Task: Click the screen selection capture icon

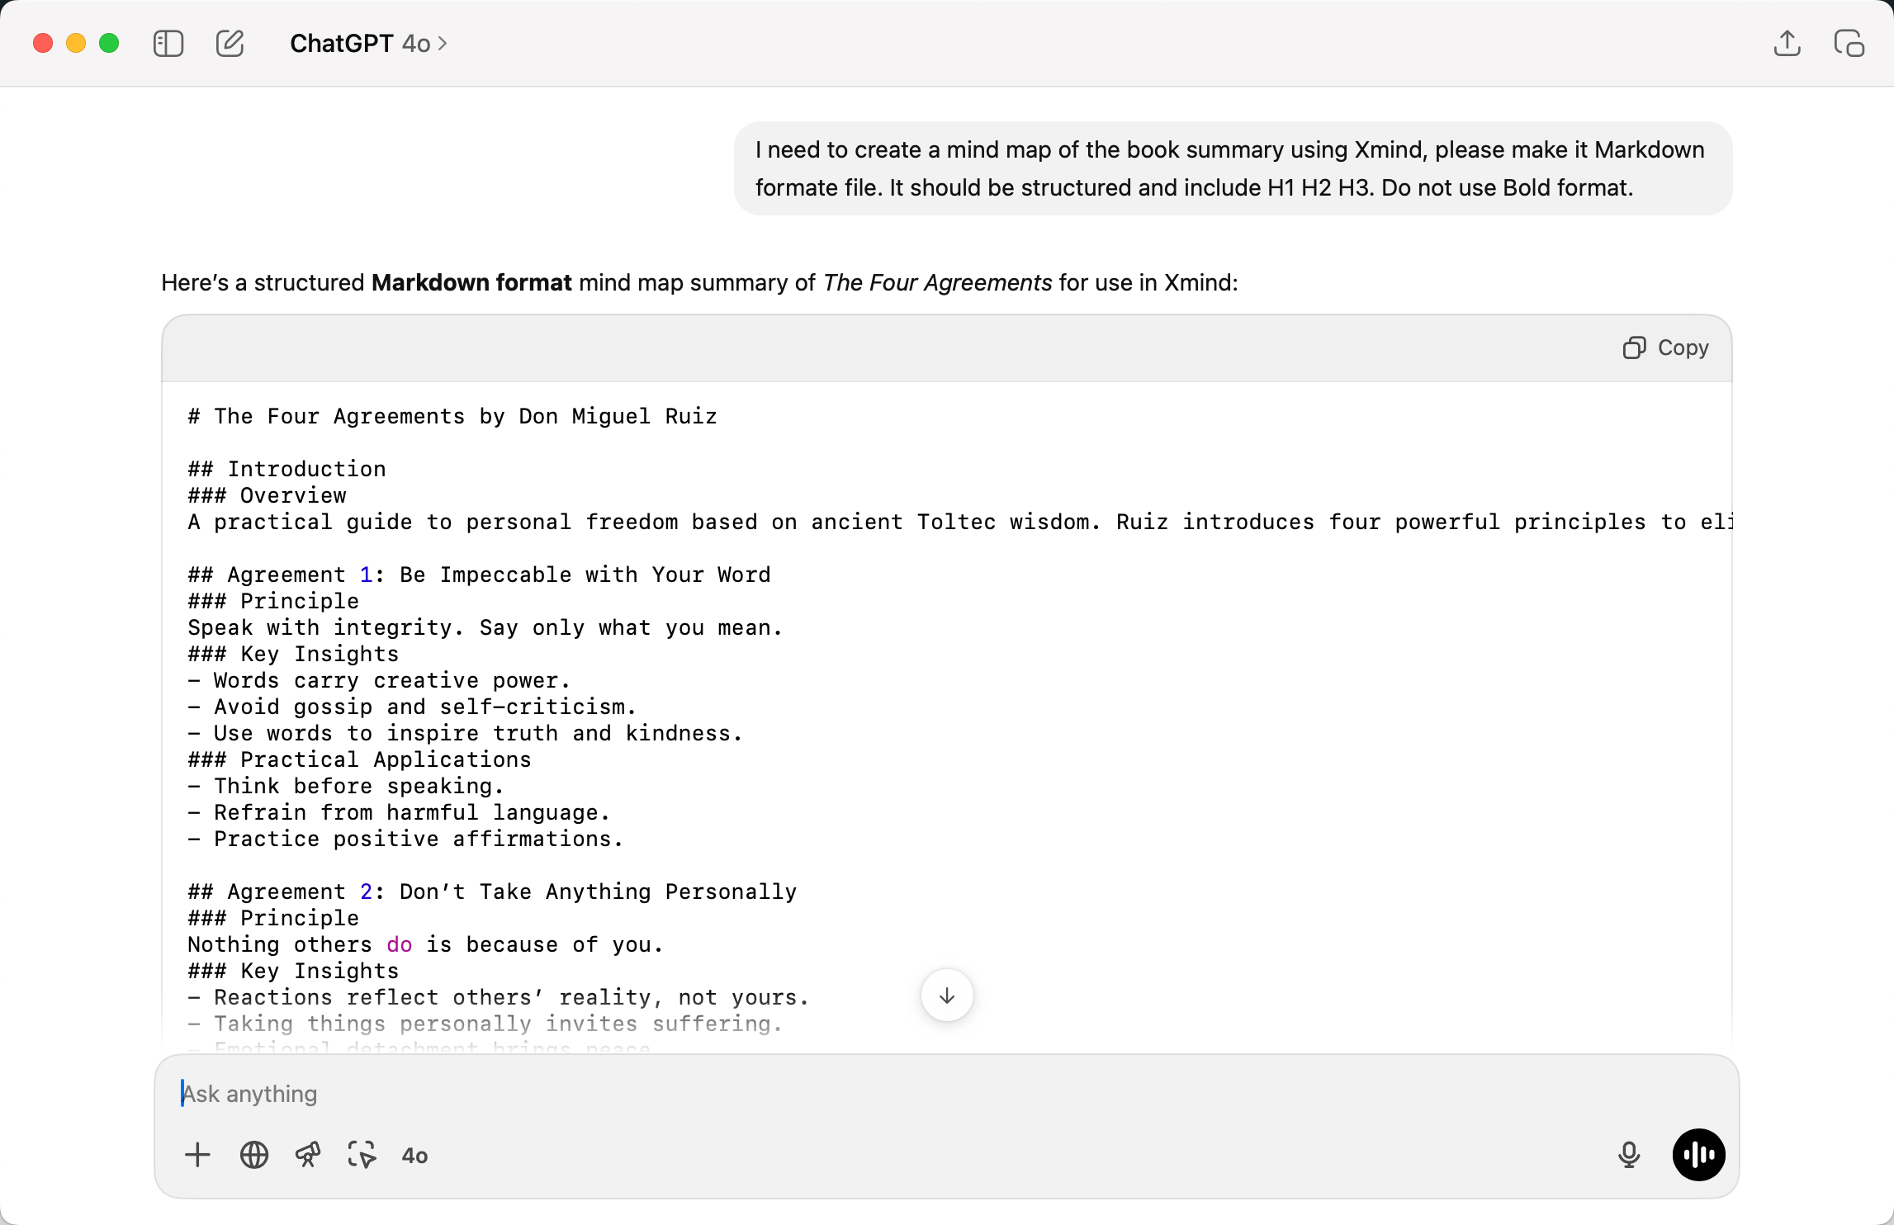Action: coord(362,1155)
